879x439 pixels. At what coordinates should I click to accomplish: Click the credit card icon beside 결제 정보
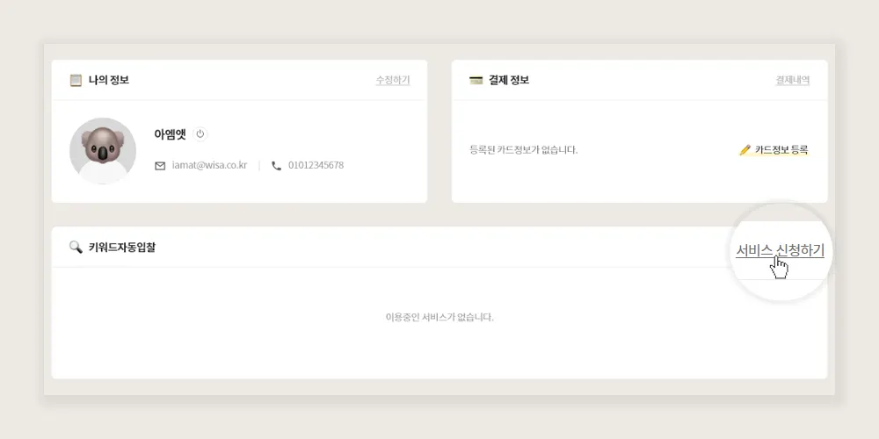476,80
